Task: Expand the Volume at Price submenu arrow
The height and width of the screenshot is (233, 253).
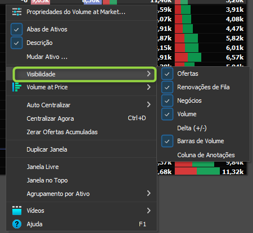Action: [149, 87]
